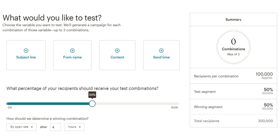
Task: Click the duration input field showing 4
Action: (x=55, y=127)
